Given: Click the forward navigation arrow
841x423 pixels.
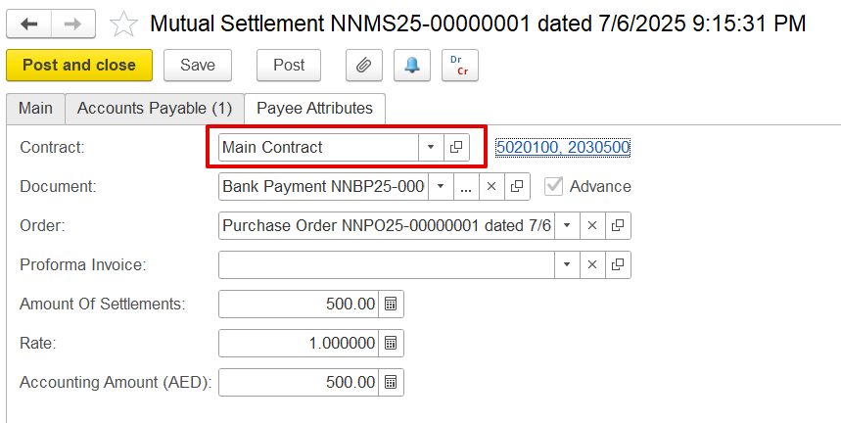Looking at the screenshot, I should coord(72,23).
